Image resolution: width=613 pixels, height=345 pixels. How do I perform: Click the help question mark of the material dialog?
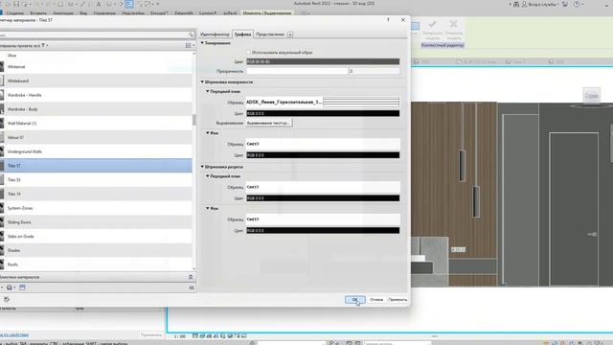point(388,19)
